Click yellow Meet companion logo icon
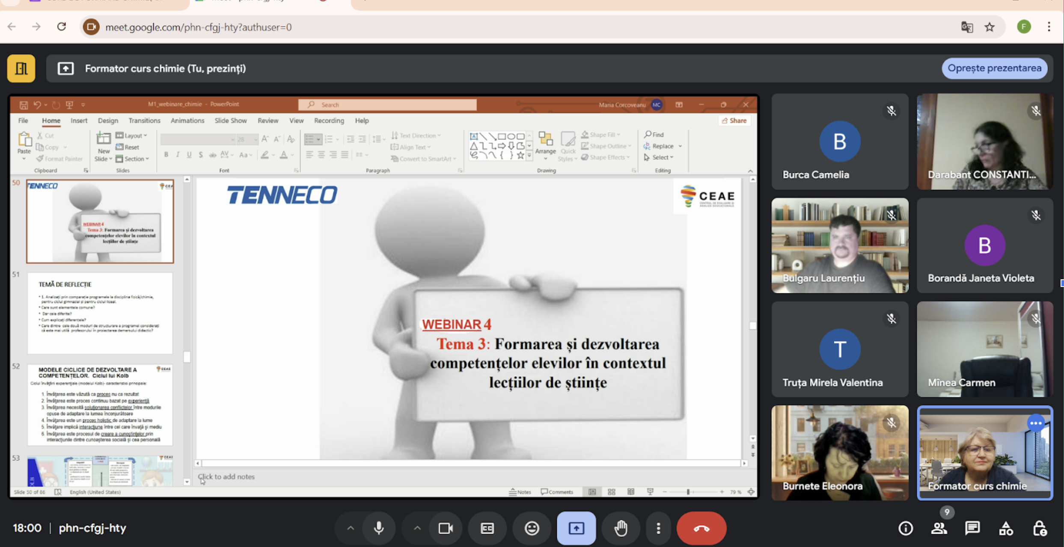The width and height of the screenshot is (1064, 547). click(21, 68)
